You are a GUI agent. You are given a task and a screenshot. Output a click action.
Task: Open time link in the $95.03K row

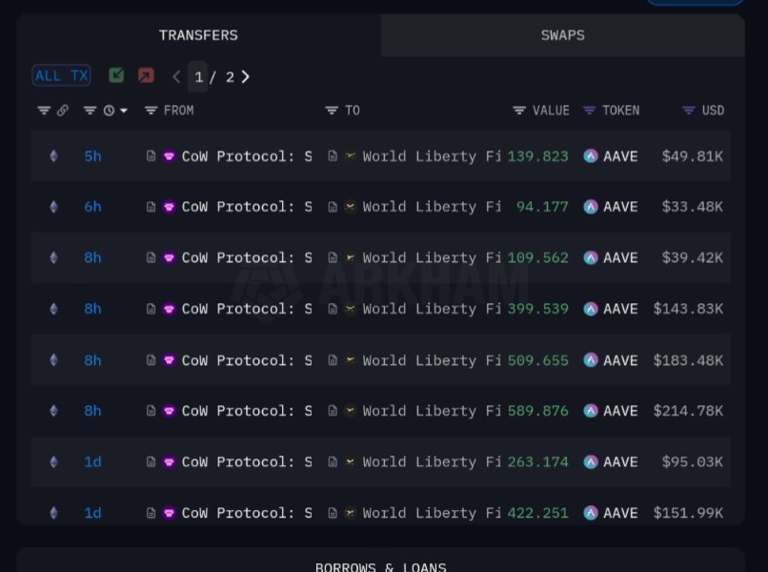tap(92, 461)
